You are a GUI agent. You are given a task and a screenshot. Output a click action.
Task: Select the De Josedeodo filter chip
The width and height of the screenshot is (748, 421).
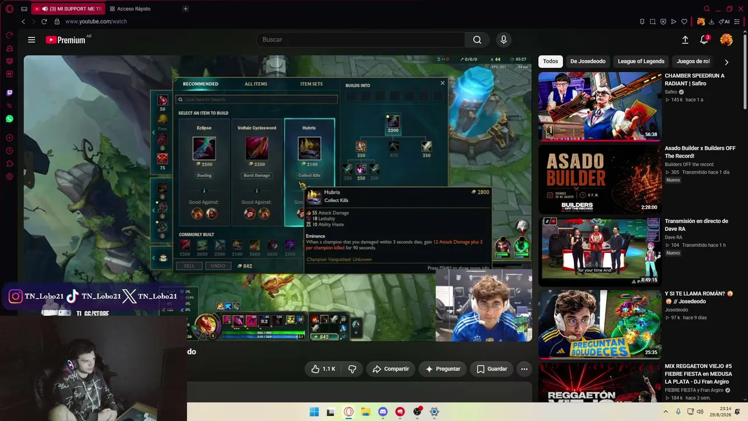pos(588,61)
